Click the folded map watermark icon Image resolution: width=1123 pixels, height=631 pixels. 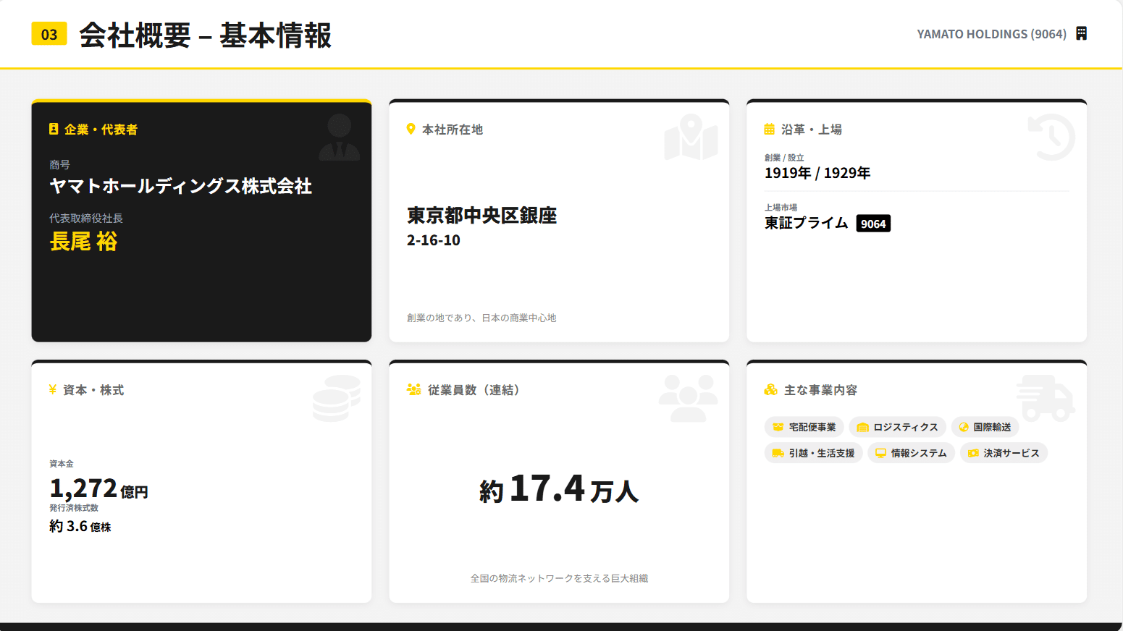coord(691,137)
